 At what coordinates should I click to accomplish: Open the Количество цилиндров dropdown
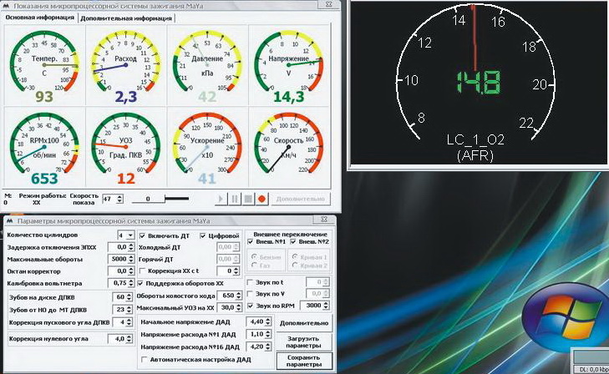coord(130,236)
